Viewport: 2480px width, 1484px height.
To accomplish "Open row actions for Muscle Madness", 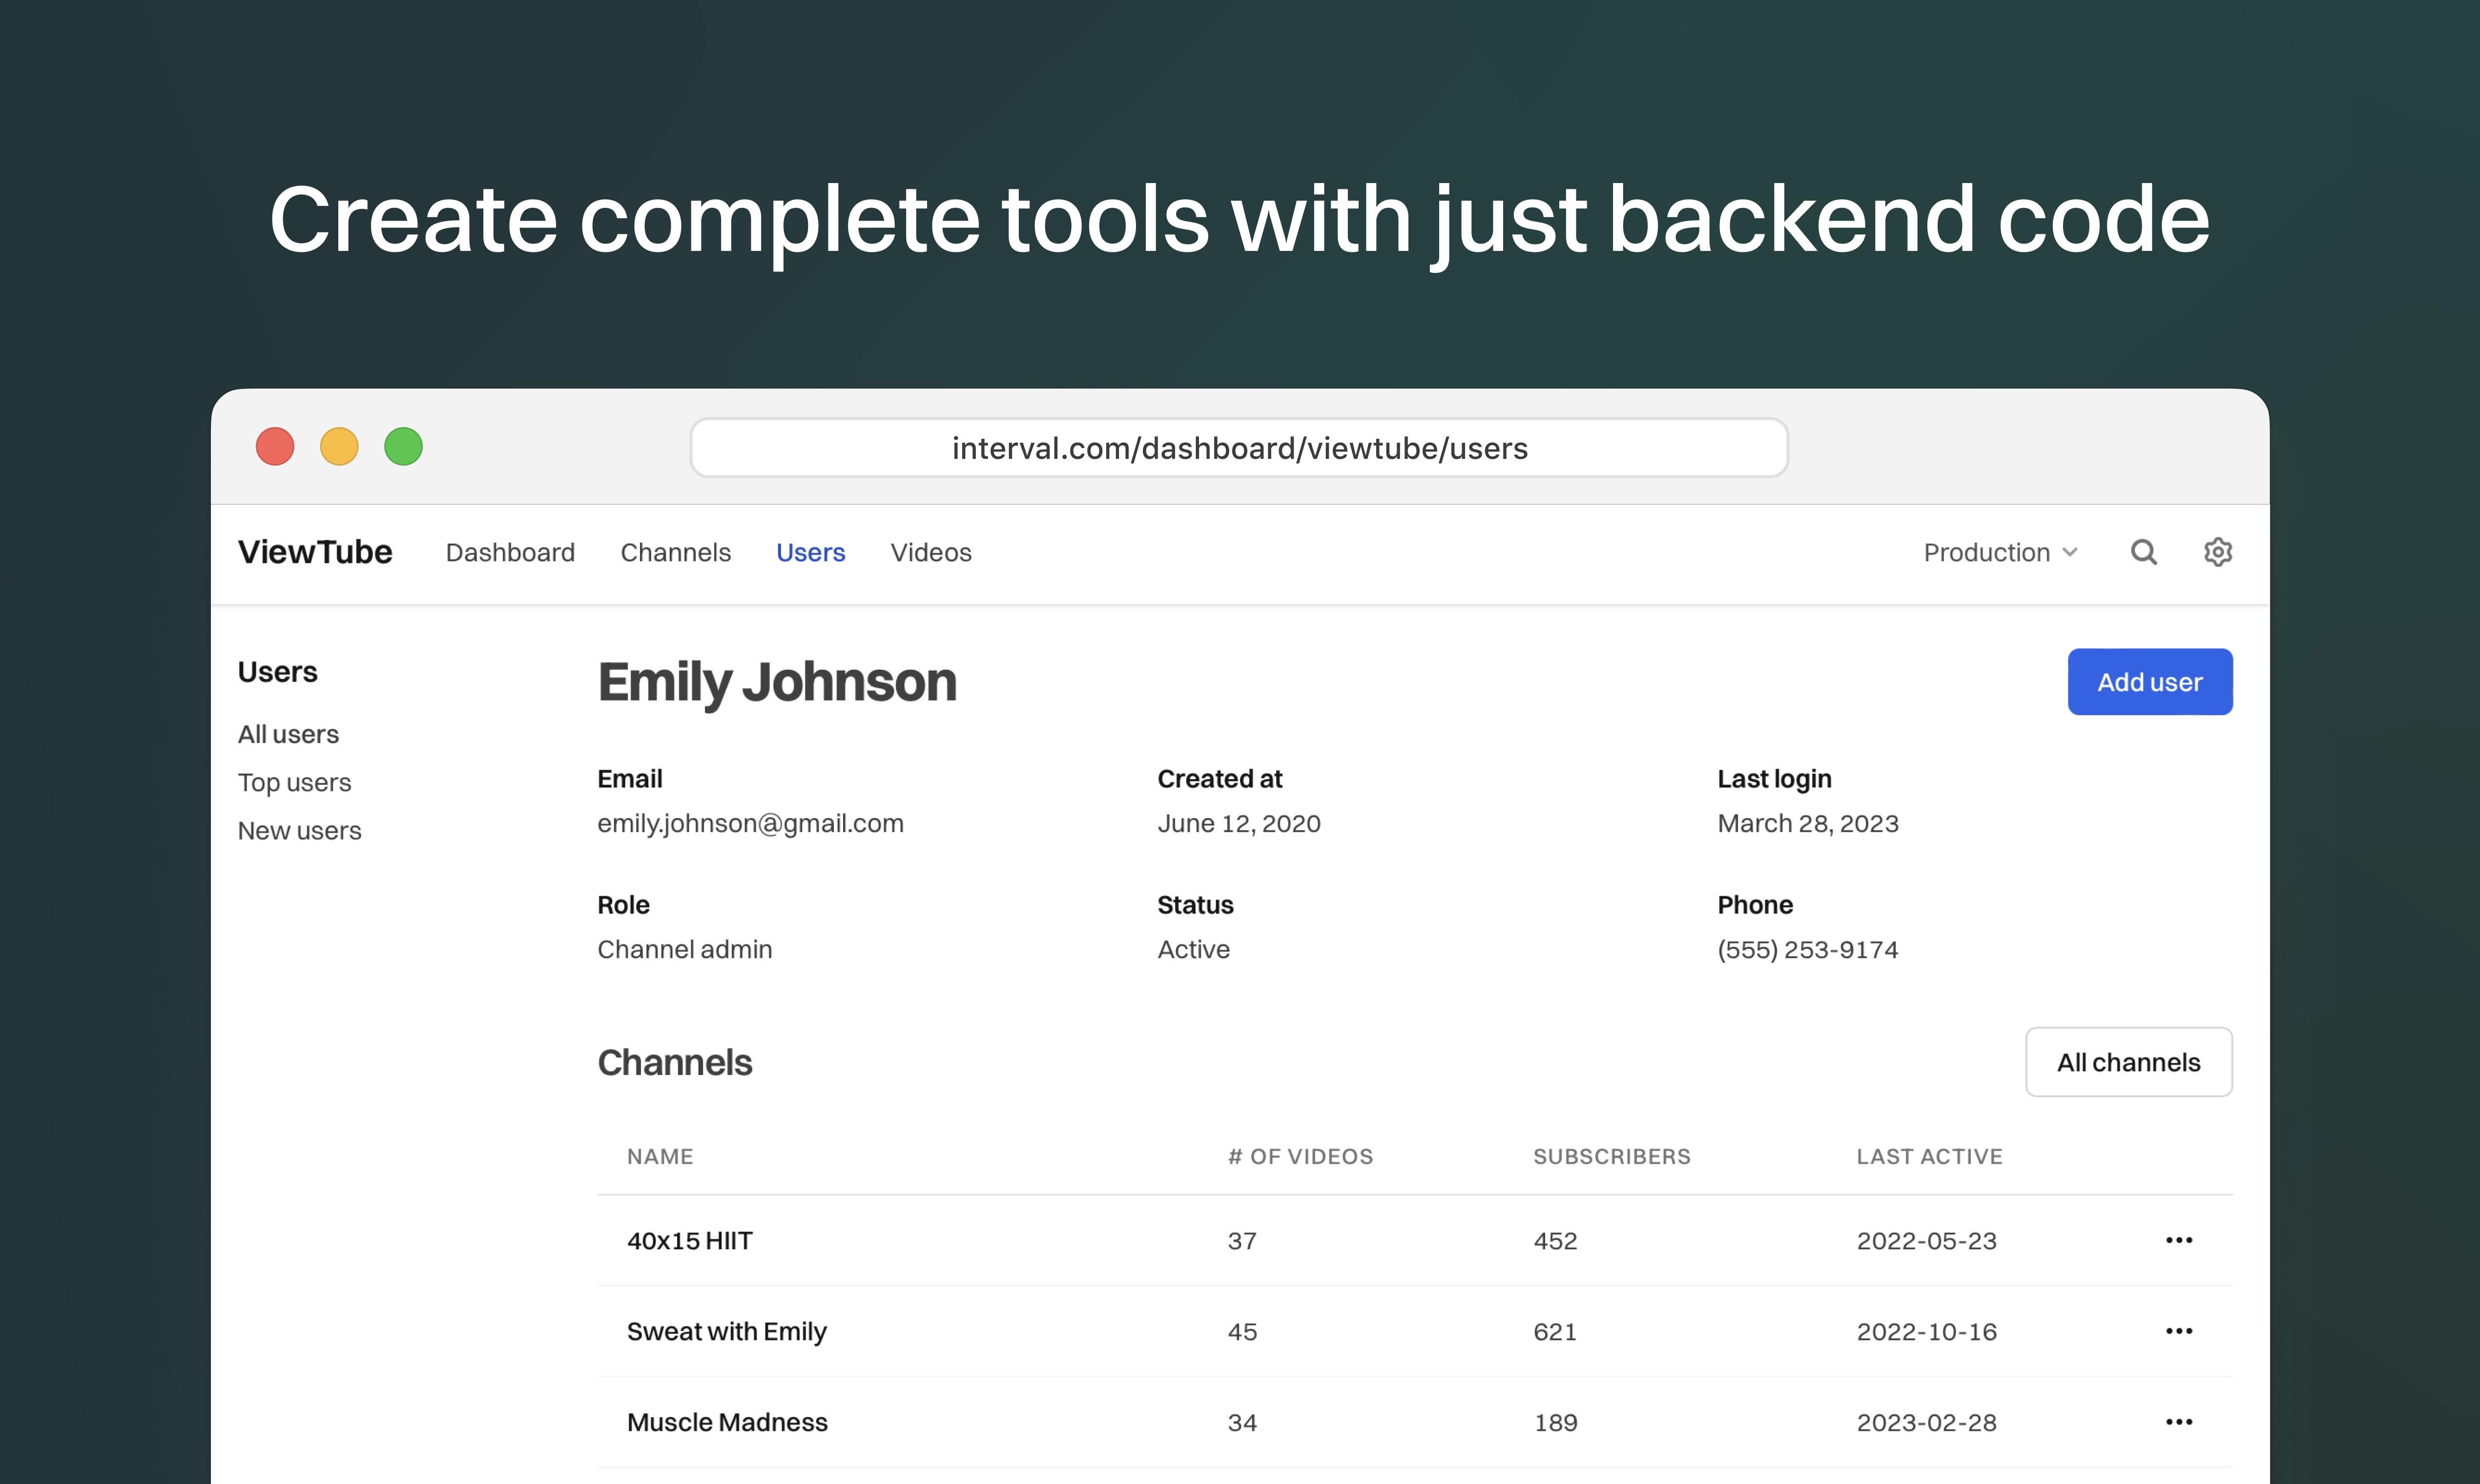I will (2179, 1422).
